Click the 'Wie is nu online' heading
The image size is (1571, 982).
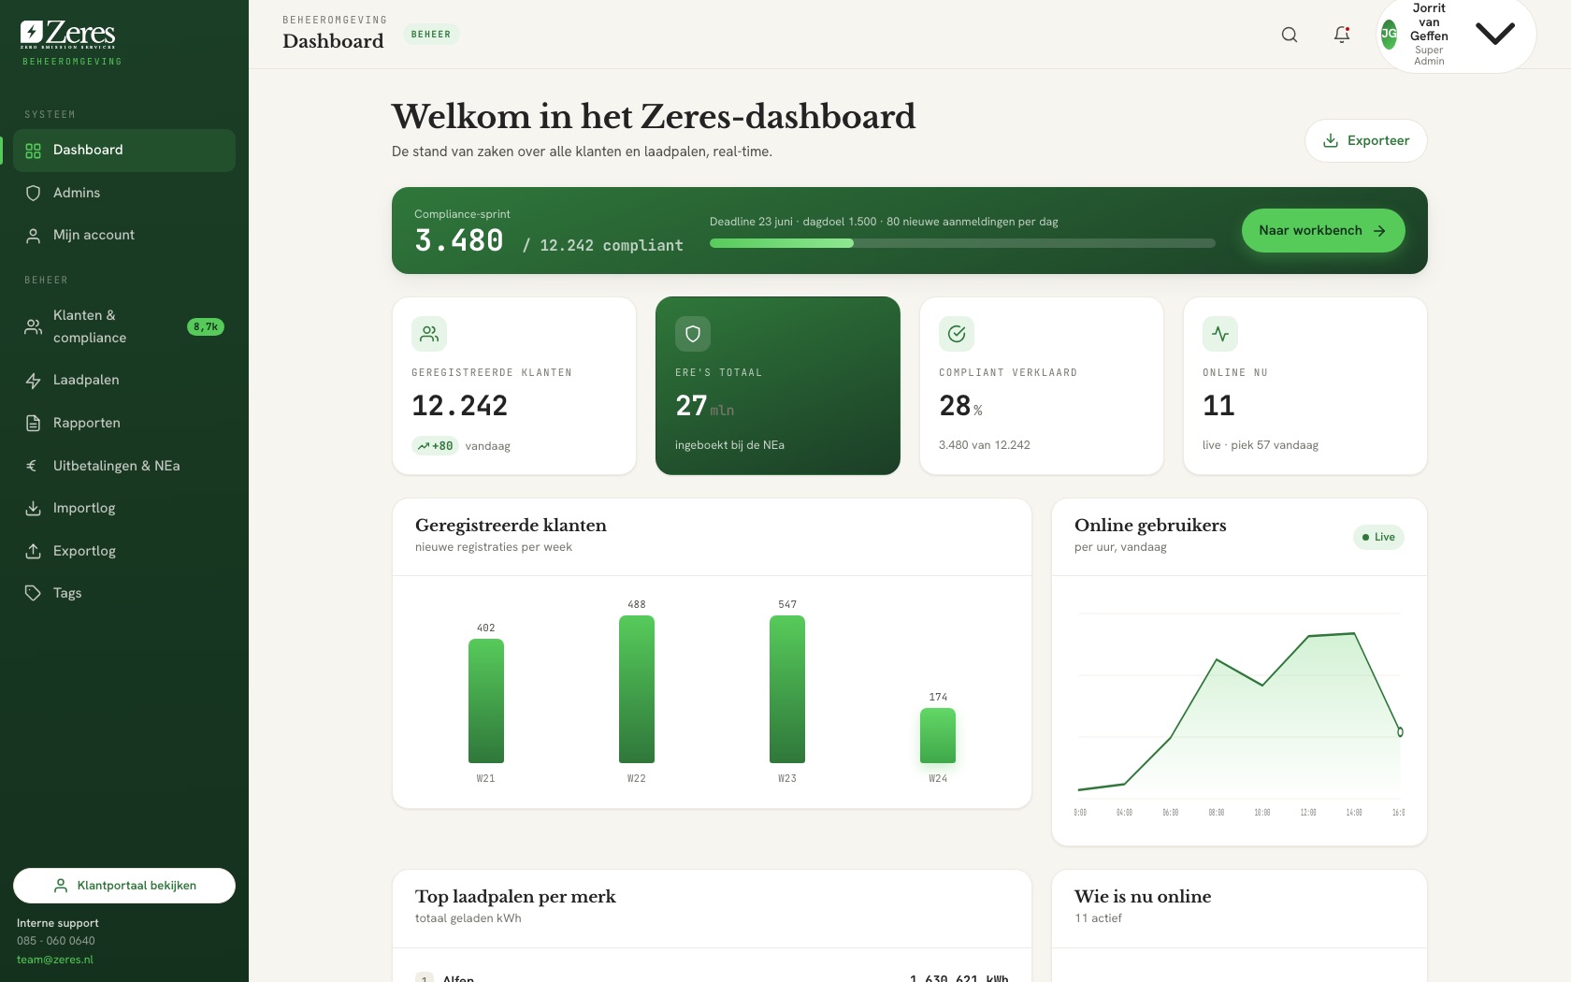coord(1143,897)
